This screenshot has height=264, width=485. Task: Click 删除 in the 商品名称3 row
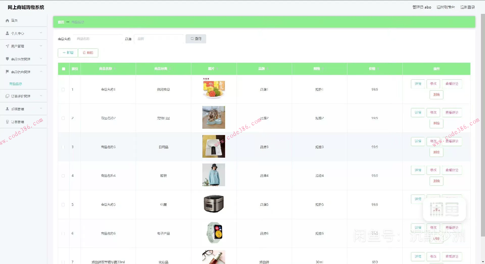[x=437, y=152]
